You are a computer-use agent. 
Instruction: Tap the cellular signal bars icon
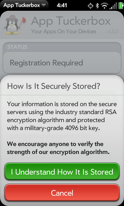tap(113, 6)
